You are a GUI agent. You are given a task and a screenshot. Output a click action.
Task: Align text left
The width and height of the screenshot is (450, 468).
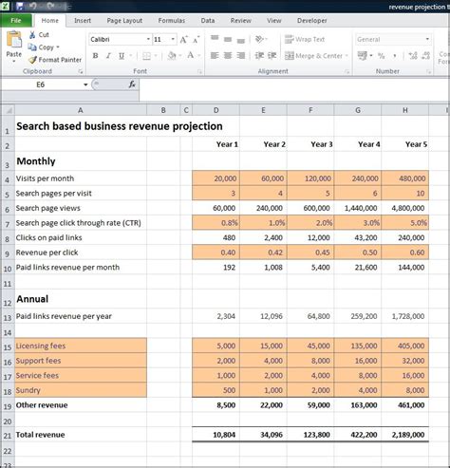215,56
